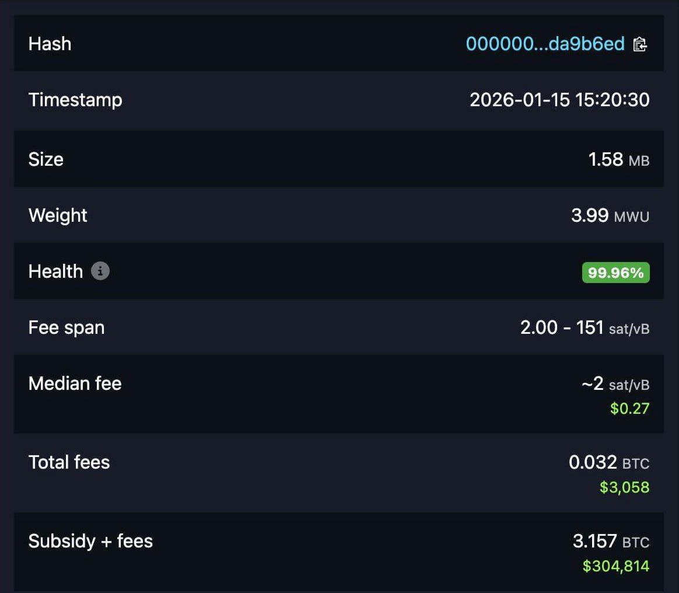Click the Subsidy + fees row label
This screenshot has width=679, height=593.
tap(90, 541)
